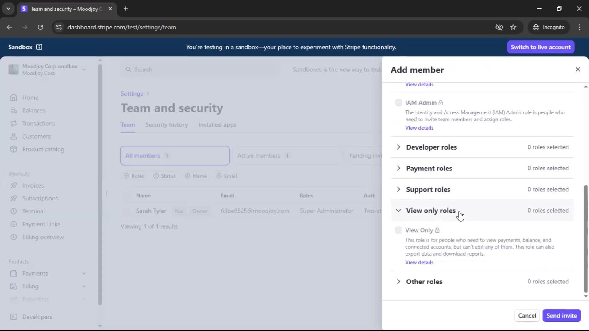589x331 pixels.
Task: Click the Developers terminal icon
Action: coord(13,317)
